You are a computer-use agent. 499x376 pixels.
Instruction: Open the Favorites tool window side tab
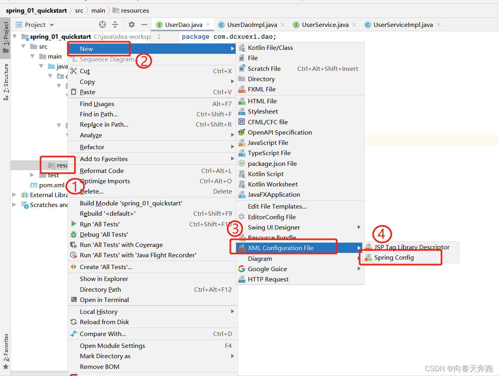(6, 351)
